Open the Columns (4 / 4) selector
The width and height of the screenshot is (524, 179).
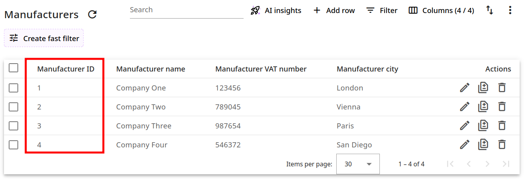(x=441, y=10)
